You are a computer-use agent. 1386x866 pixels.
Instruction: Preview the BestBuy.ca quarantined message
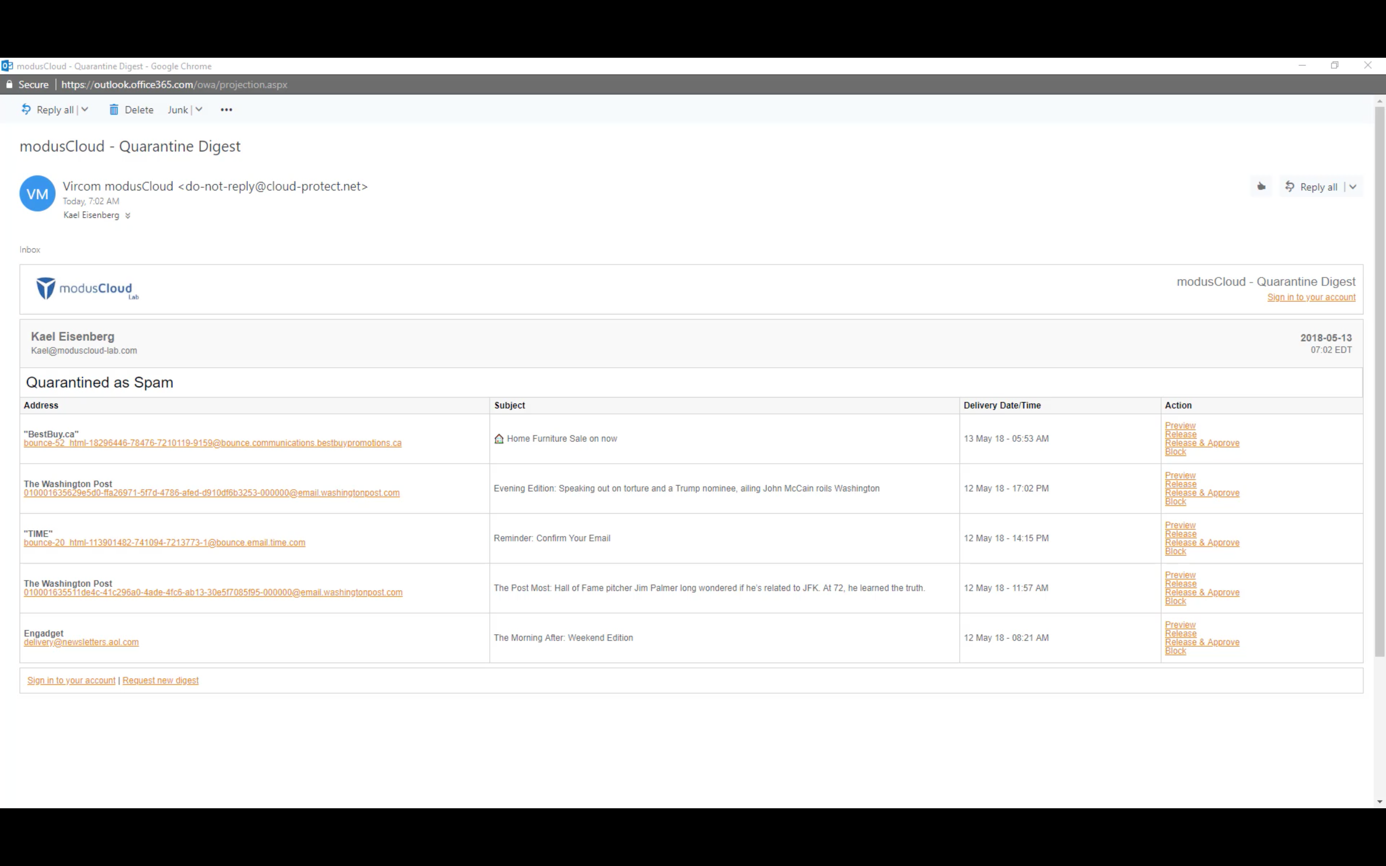tap(1180, 426)
